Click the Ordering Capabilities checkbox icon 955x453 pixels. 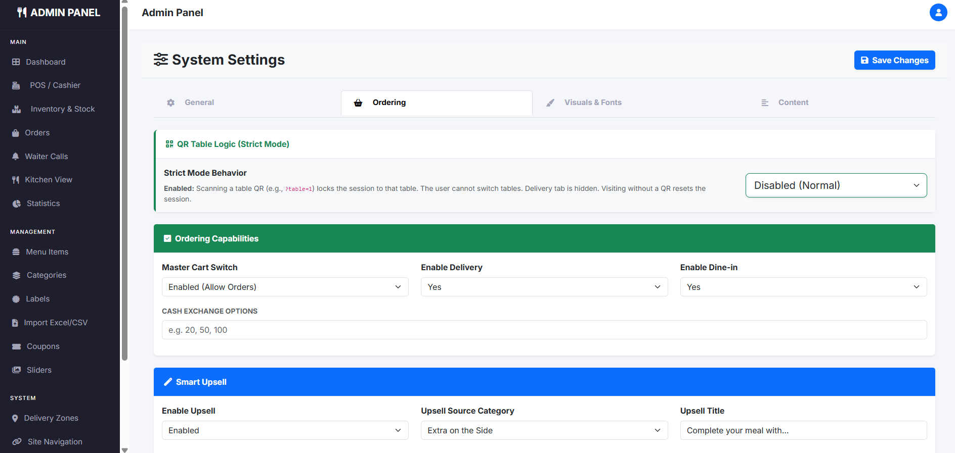[x=167, y=238]
